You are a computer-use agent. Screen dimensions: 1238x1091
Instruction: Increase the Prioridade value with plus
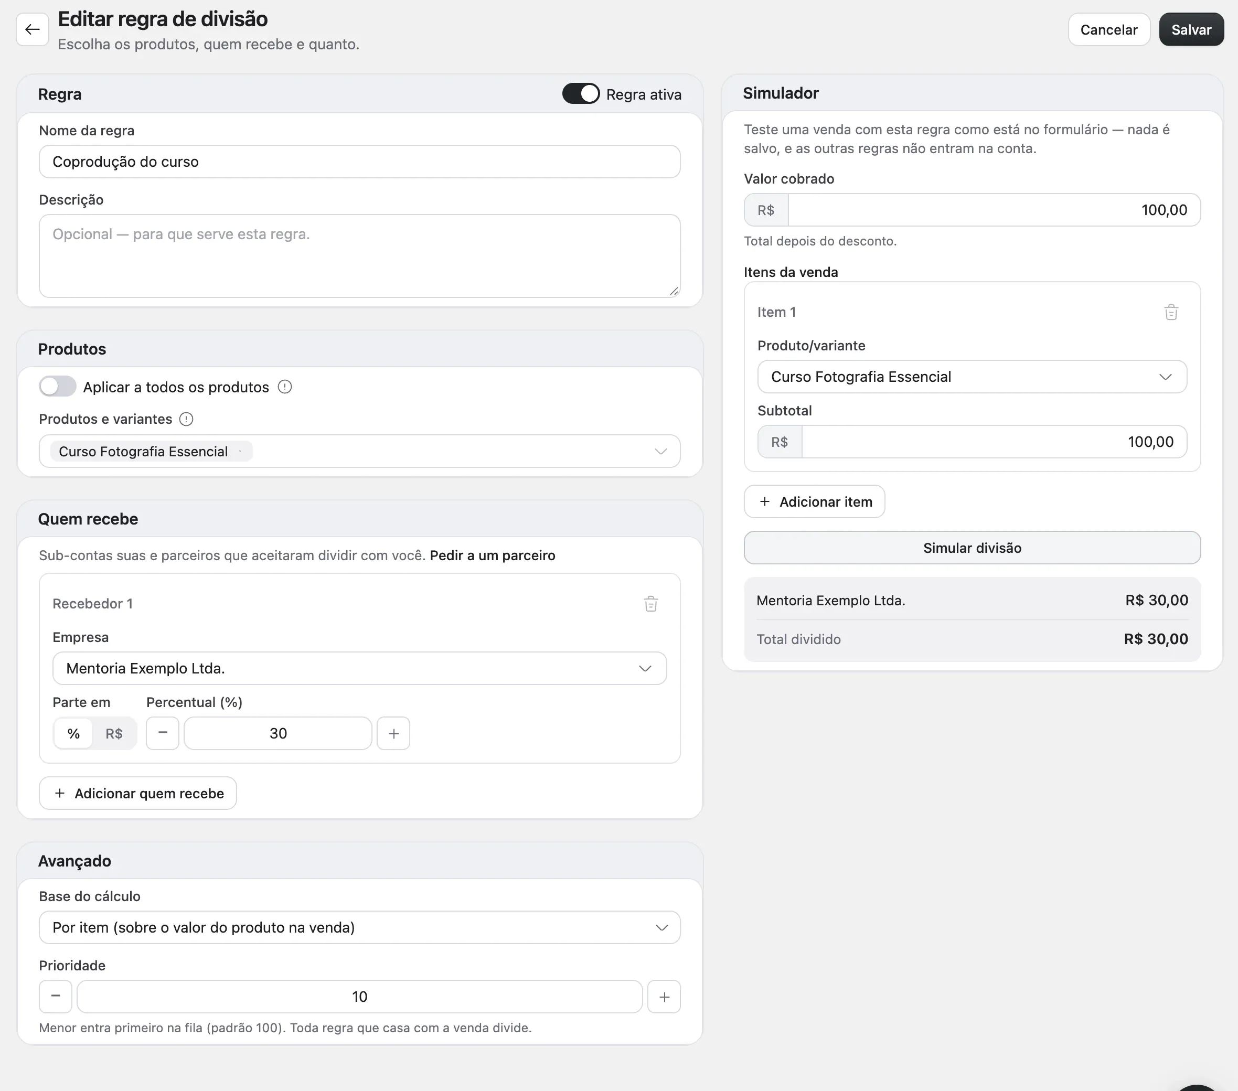[665, 997]
